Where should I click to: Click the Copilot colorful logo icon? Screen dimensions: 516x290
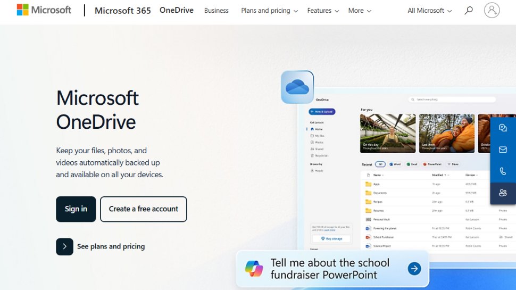[x=254, y=268]
